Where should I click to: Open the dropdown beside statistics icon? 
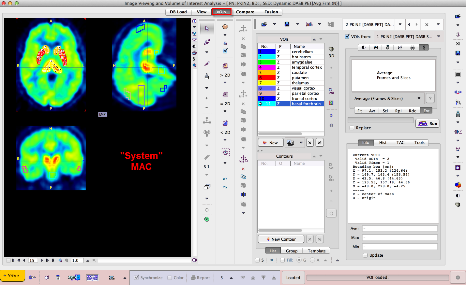click(x=319, y=24)
